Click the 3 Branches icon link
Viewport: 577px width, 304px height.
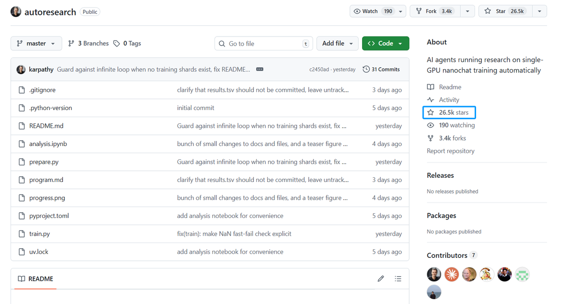(x=71, y=43)
